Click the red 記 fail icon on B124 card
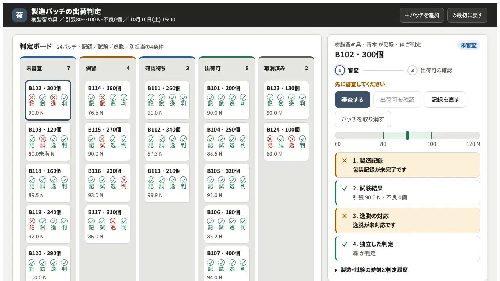 pyautogui.click(x=270, y=139)
